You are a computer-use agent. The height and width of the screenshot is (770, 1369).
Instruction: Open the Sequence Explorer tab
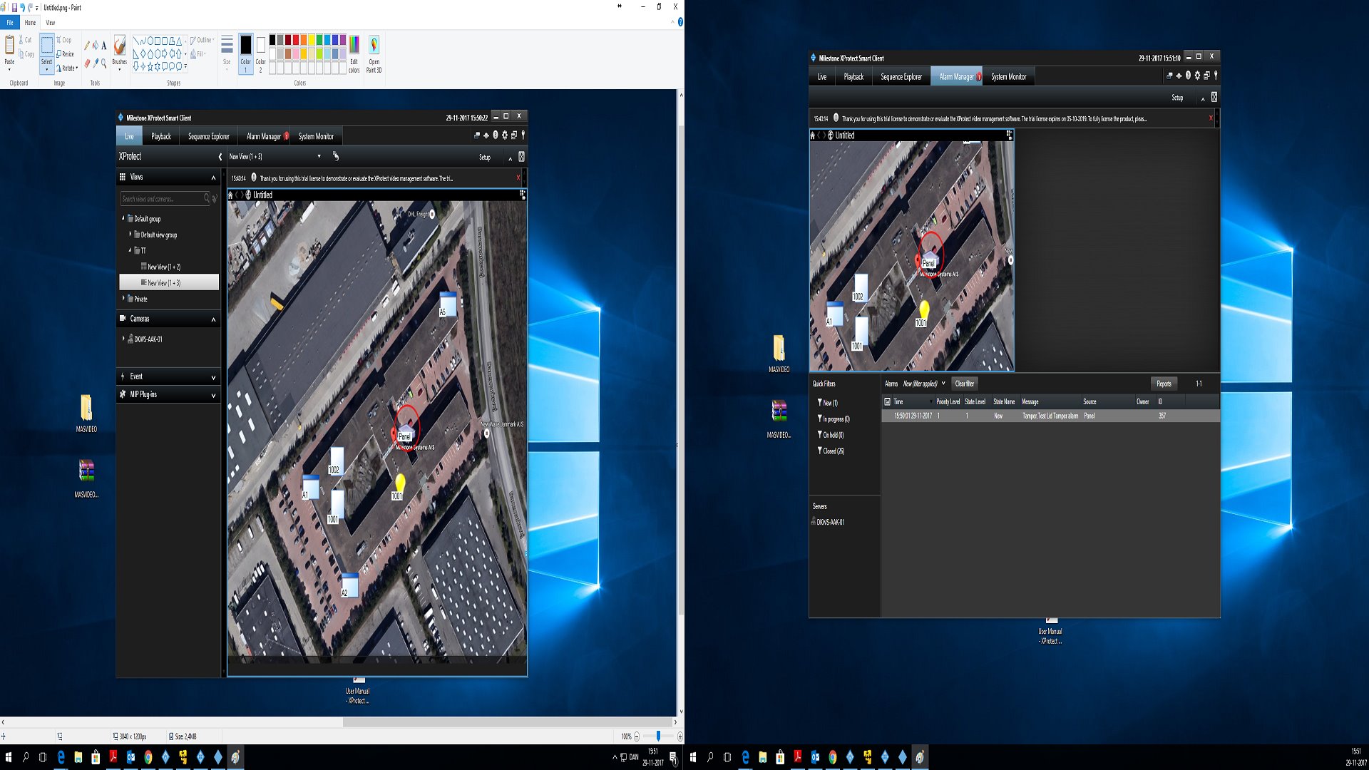(x=901, y=76)
